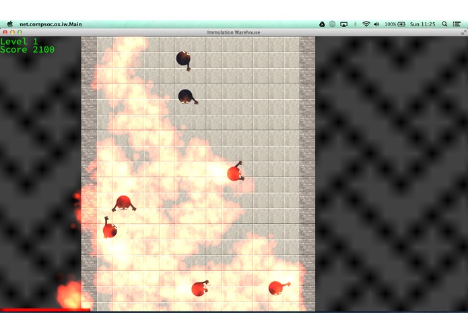Click the Sun 11:25 clock
Screen dimensions: 468x333
(422, 24)
